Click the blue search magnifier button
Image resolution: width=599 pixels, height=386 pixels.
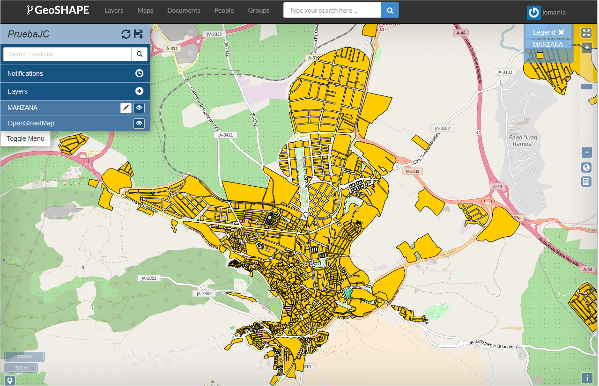[x=390, y=10]
